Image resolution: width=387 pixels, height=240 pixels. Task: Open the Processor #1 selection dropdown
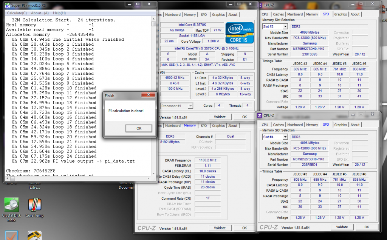(190, 106)
